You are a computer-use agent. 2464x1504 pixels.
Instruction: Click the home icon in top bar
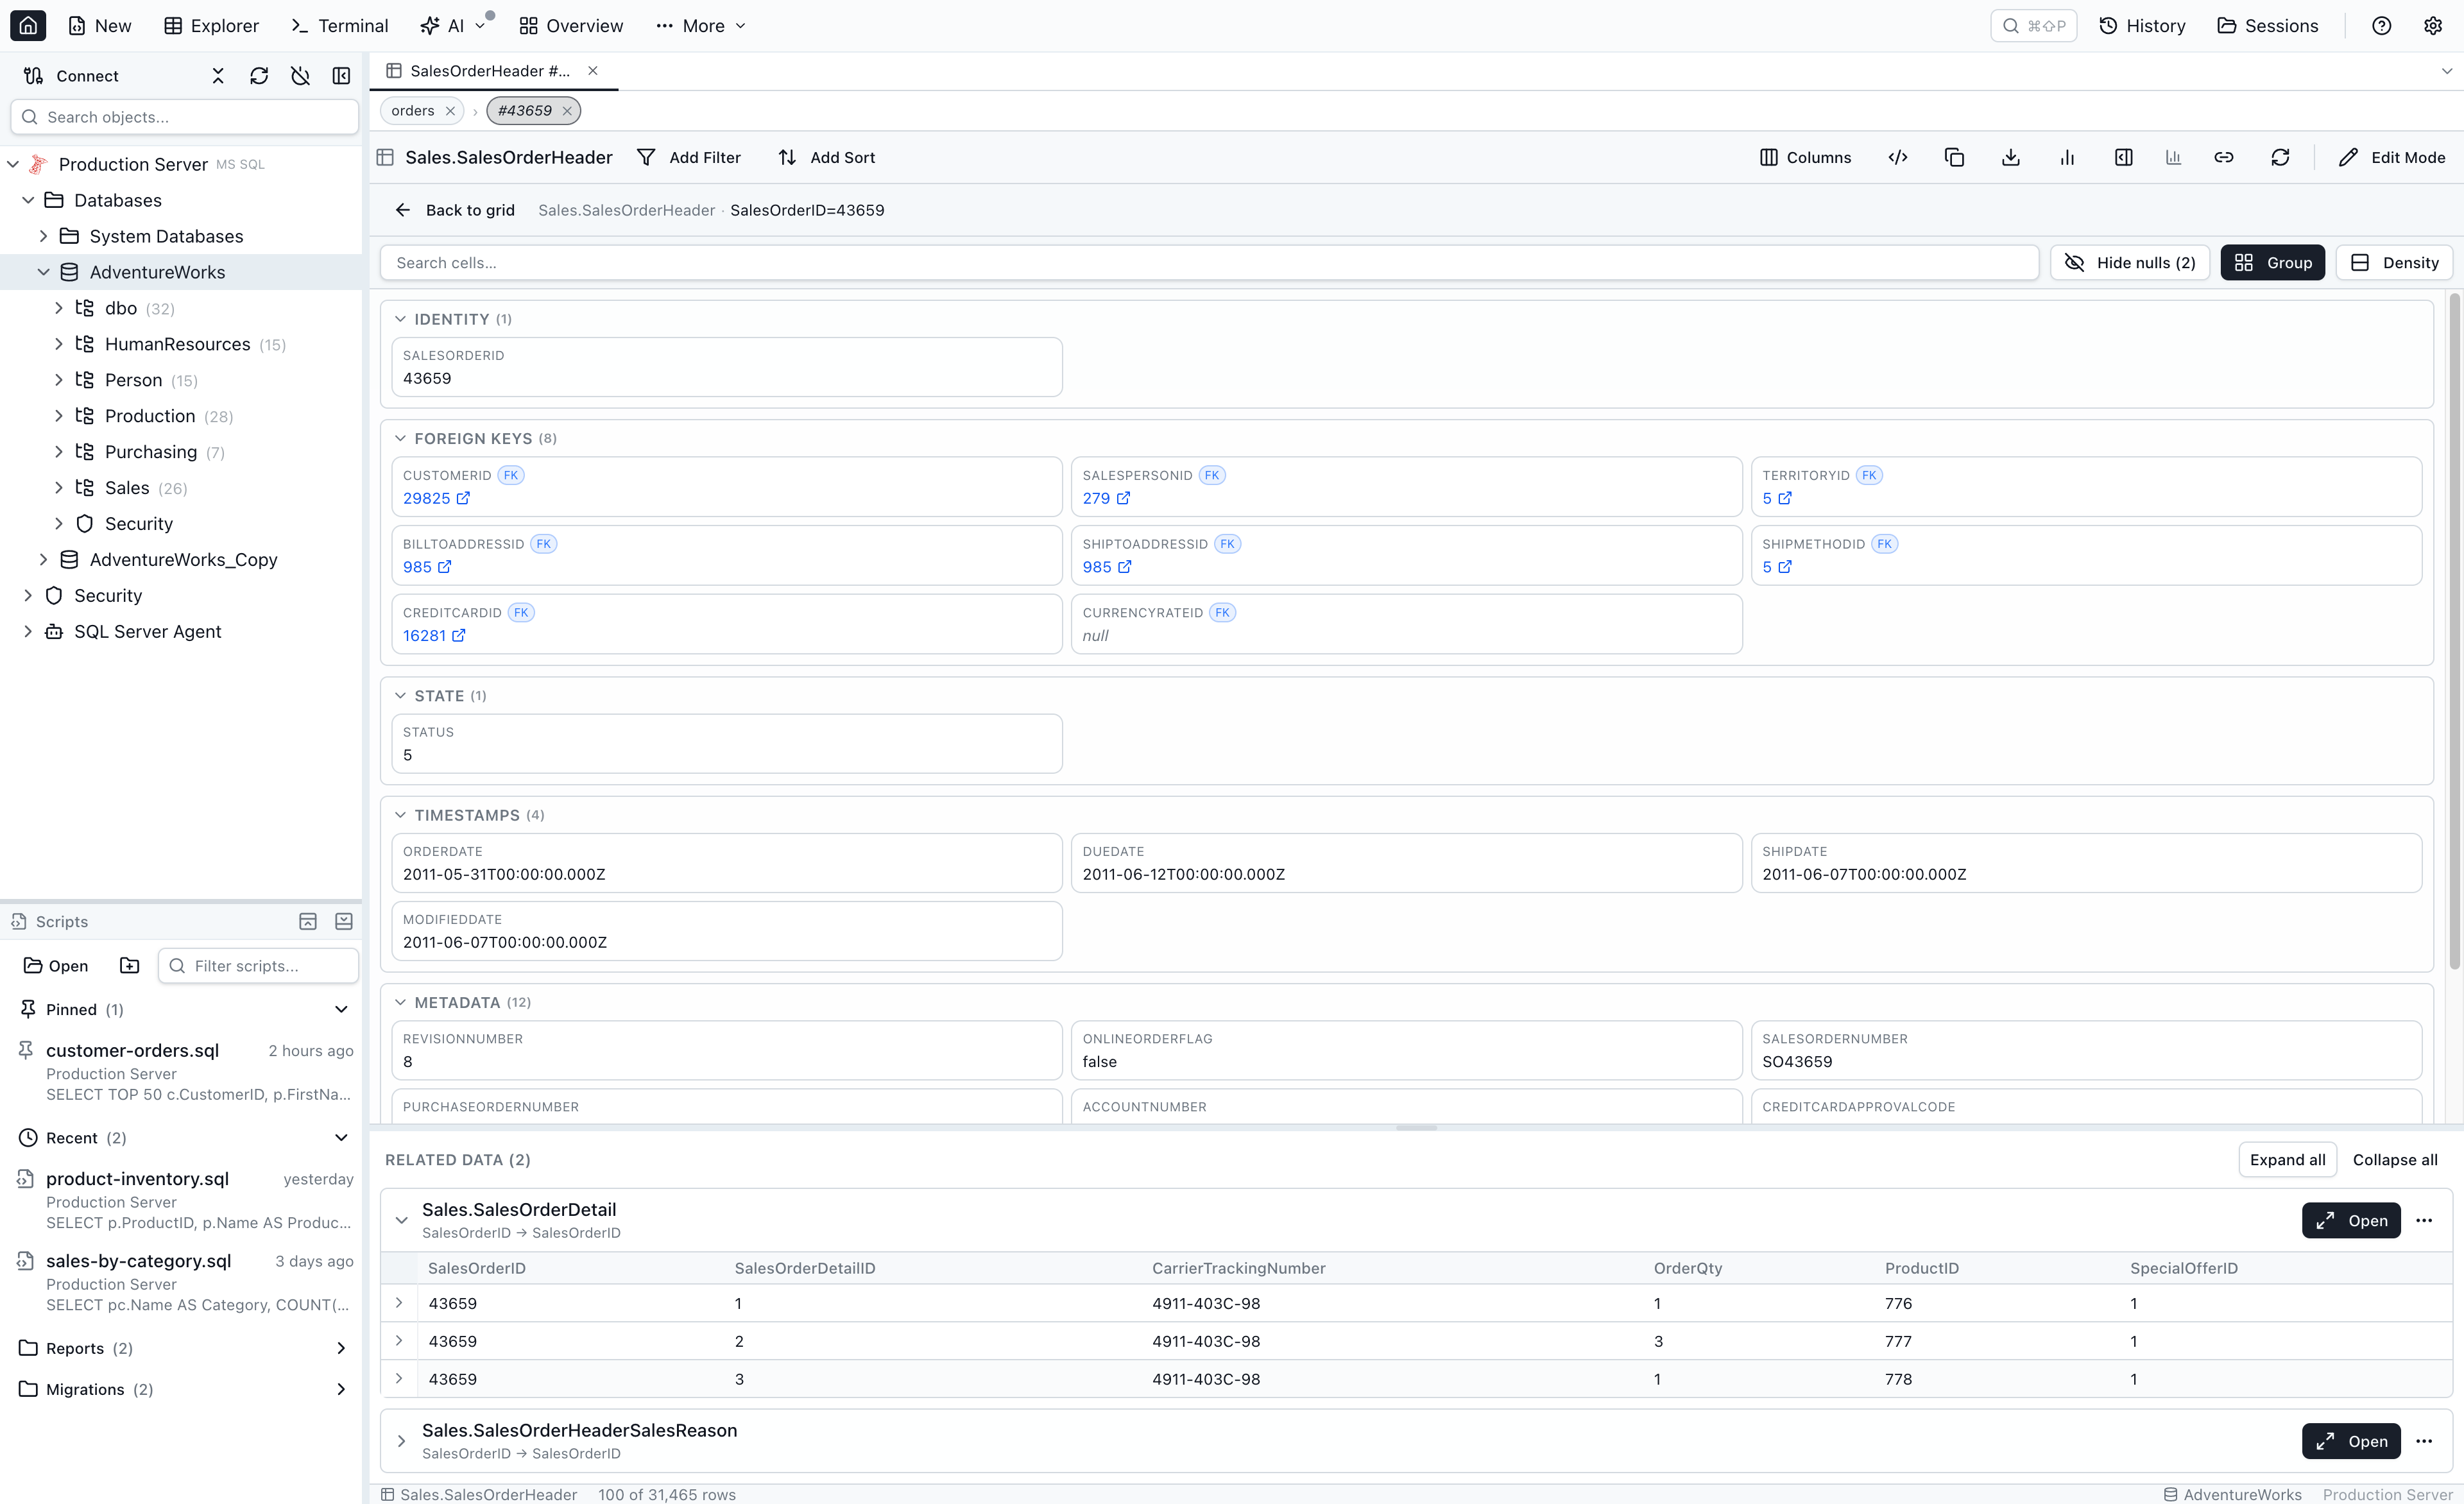[x=28, y=26]
